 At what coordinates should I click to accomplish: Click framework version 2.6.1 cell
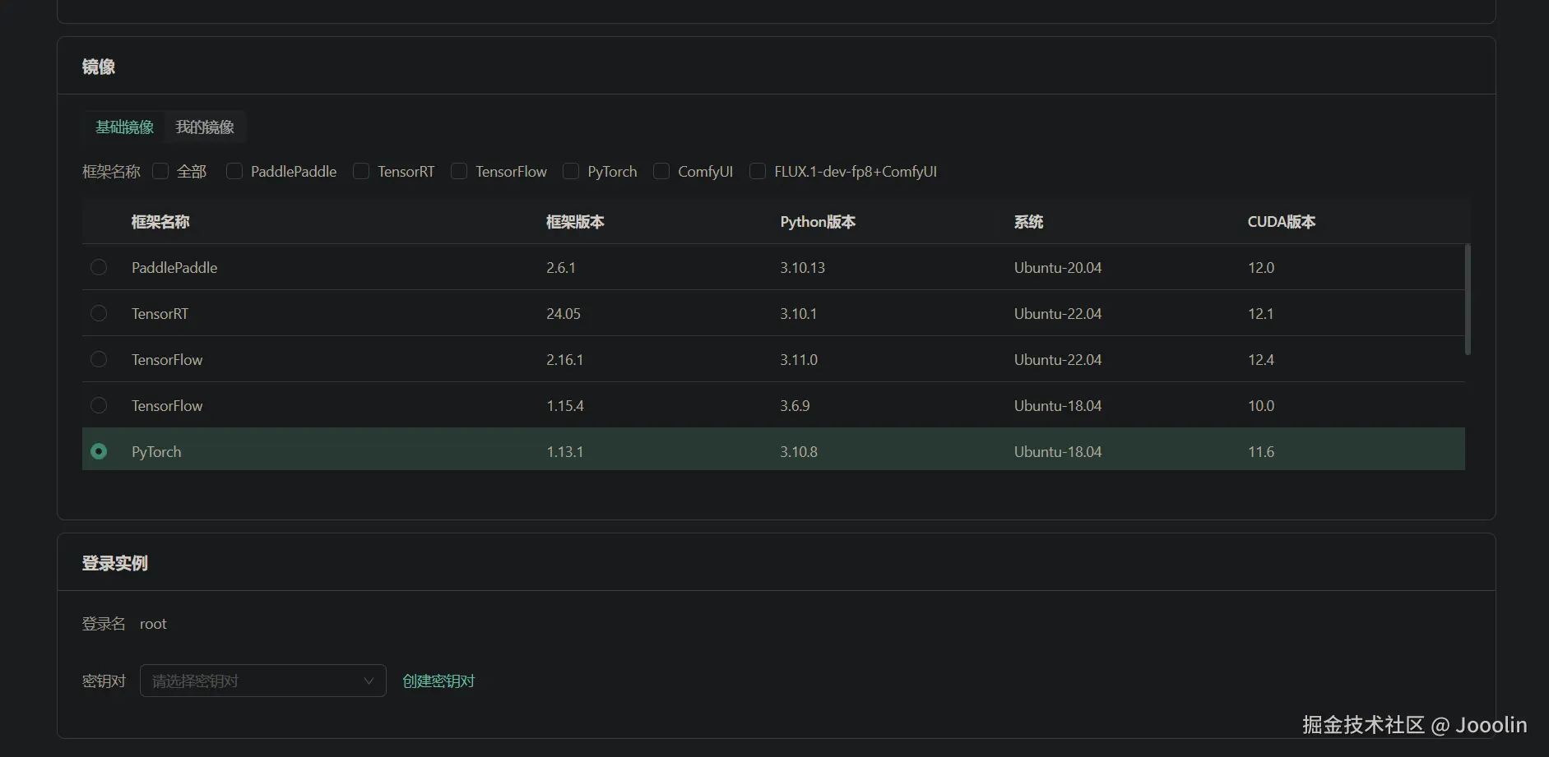tap(561, 267)
